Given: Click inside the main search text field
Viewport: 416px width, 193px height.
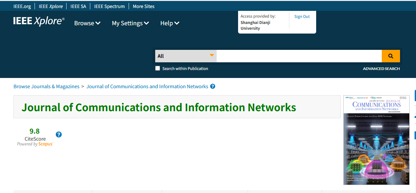Looking at the screenshot, I should pyautogui.click(x=299, y=56).
